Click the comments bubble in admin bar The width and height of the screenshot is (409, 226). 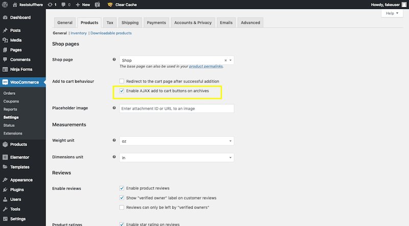pyautogui.click(x=63, y=5)
